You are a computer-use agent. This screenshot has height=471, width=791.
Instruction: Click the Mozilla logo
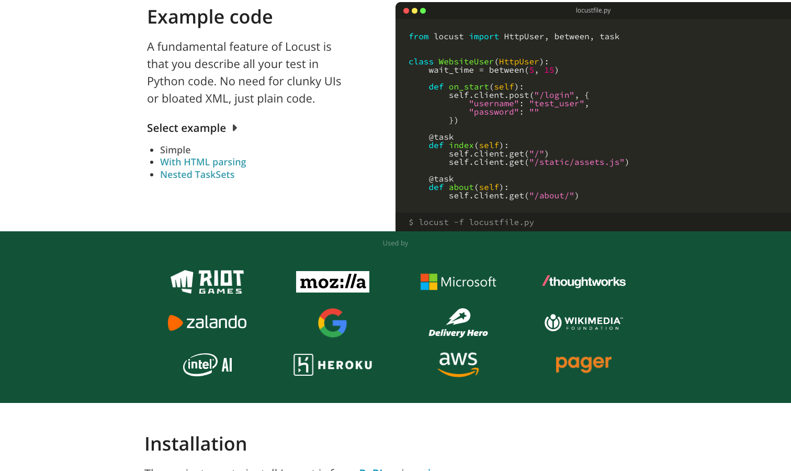[x=333, y=282]
